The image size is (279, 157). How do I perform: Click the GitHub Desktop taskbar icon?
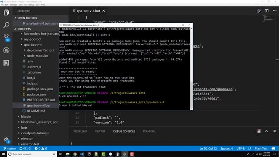118,154
